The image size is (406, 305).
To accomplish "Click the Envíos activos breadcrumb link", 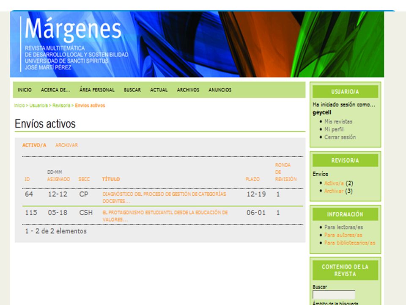I will pos(90,105).
